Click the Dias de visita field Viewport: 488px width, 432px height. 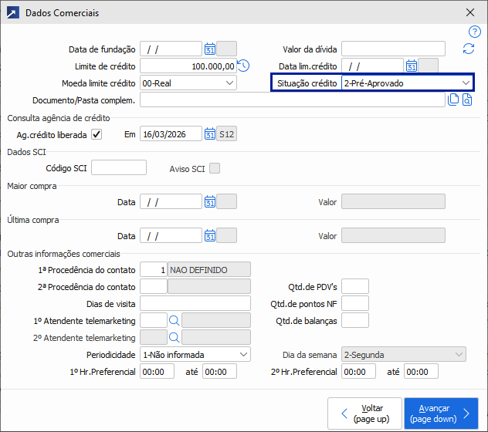195,303
